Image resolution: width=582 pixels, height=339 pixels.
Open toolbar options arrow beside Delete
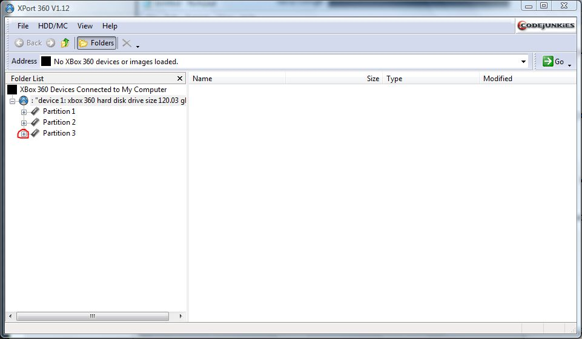coord(137,47)
